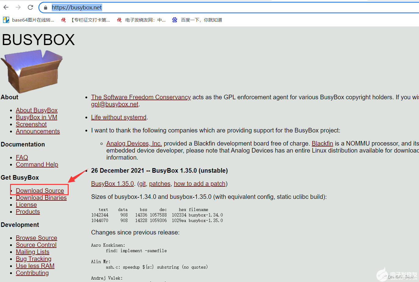419x282 pixels.
Task: Click the ash.c speedup substring change entry
Action: (x=157, y=267)
